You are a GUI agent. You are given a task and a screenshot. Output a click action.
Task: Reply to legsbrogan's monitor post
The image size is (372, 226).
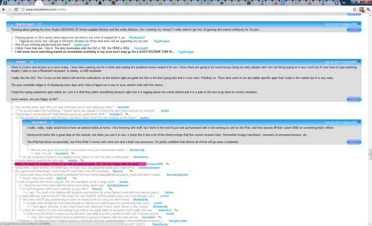point(354,30)
